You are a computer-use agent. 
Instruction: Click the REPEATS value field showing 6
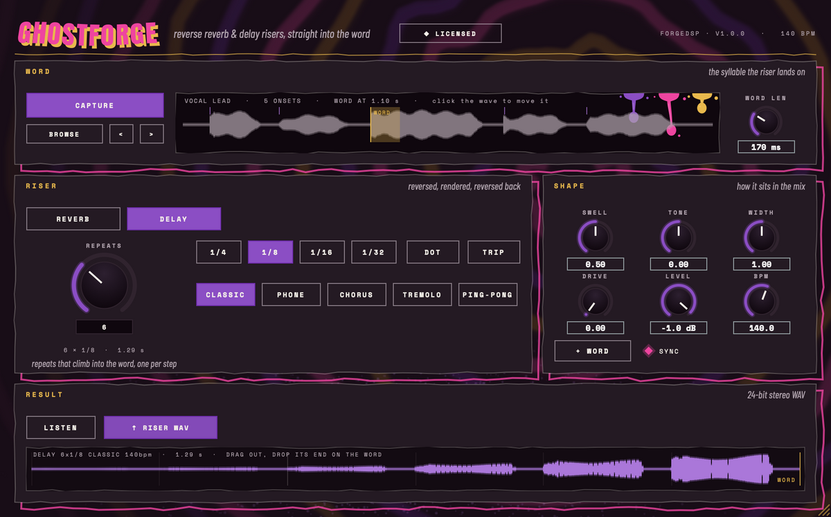click(104, 327)
